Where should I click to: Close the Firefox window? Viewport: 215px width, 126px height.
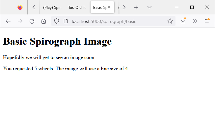click(207, 7)
